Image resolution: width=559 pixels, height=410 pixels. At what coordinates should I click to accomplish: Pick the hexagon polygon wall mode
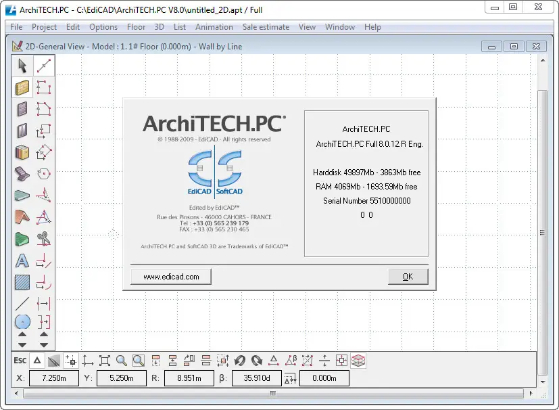tap(44, 174)
